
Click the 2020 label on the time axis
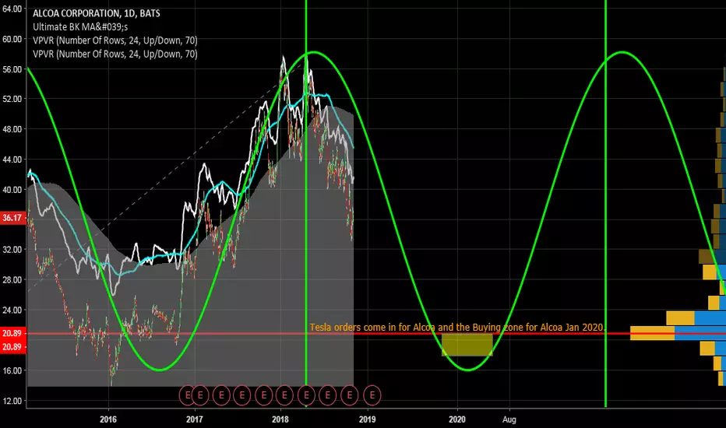point(457,419)
